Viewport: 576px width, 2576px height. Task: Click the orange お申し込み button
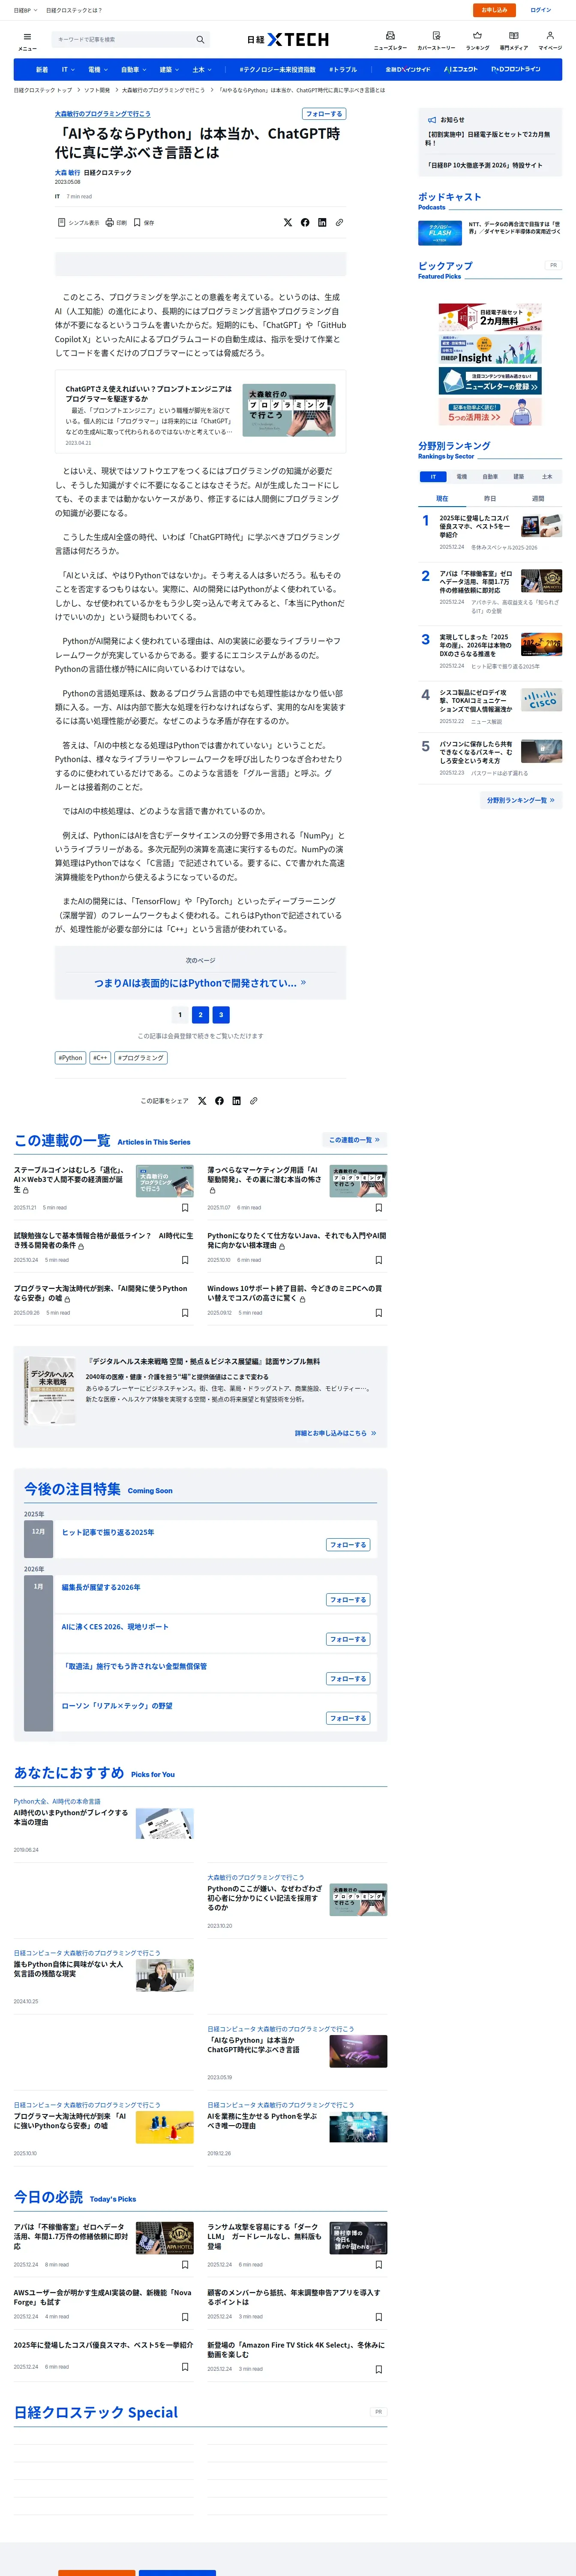coord(494,10)
